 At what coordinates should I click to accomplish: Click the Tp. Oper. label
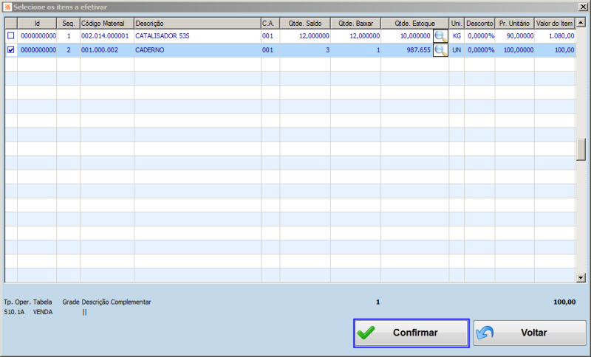(17, 302)
